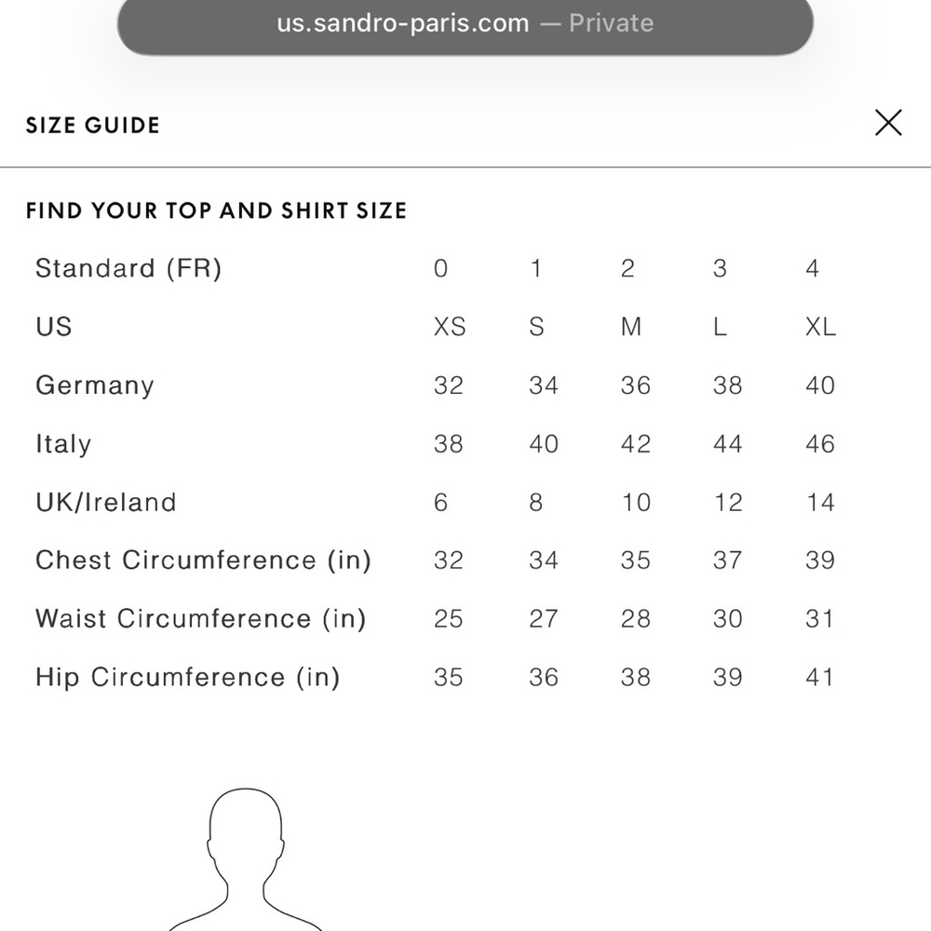This screenshot has height=931, width=931.
Task: Click the Italy row label
Action: tap(63, 444)
